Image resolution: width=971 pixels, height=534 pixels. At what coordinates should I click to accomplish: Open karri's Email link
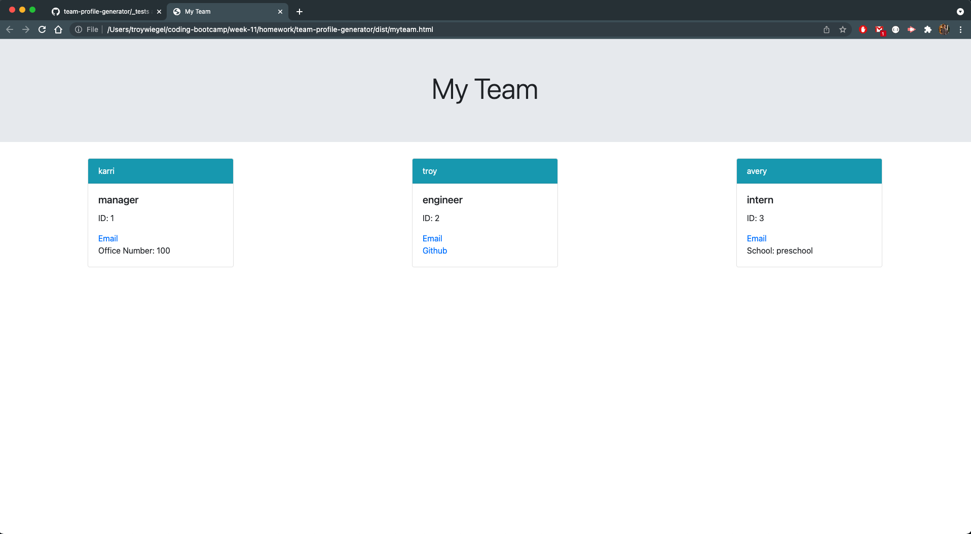point(107,238)
